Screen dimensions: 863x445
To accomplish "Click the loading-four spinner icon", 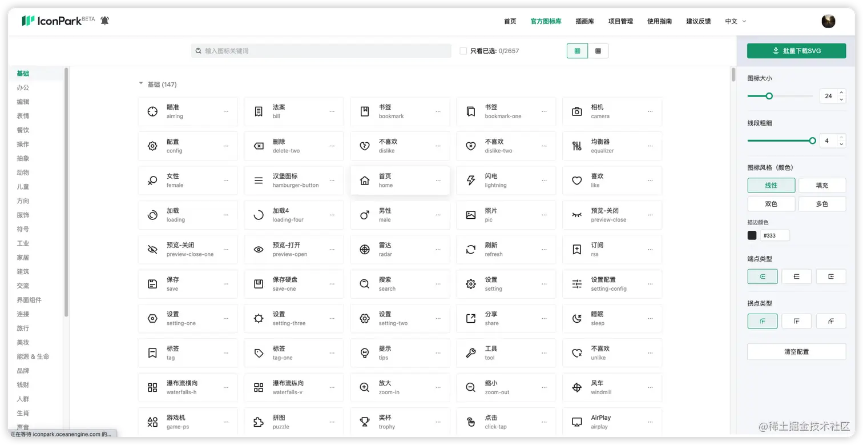I will [259, 215].
